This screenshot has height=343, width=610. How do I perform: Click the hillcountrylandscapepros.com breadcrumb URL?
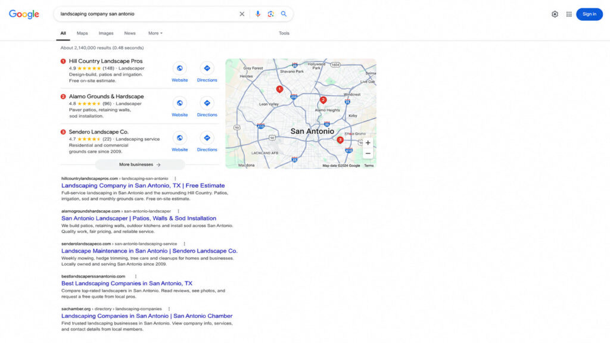[x=115, y=179]
